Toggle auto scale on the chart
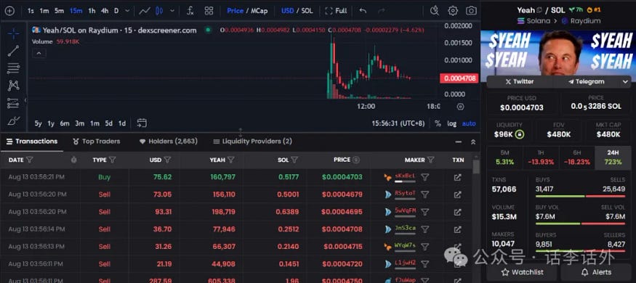This screenshot has width=636, height=283. point(469,123)
